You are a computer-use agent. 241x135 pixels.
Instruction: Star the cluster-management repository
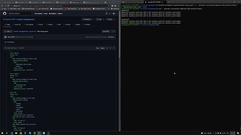[99, 19]
